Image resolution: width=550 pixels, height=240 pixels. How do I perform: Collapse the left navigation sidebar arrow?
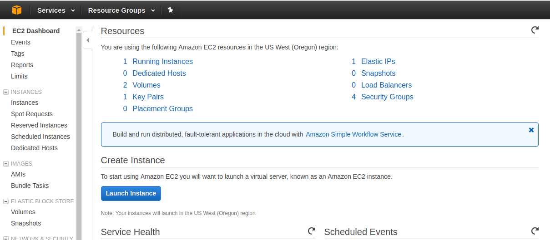pyautogui.click(x=88, y=40)
